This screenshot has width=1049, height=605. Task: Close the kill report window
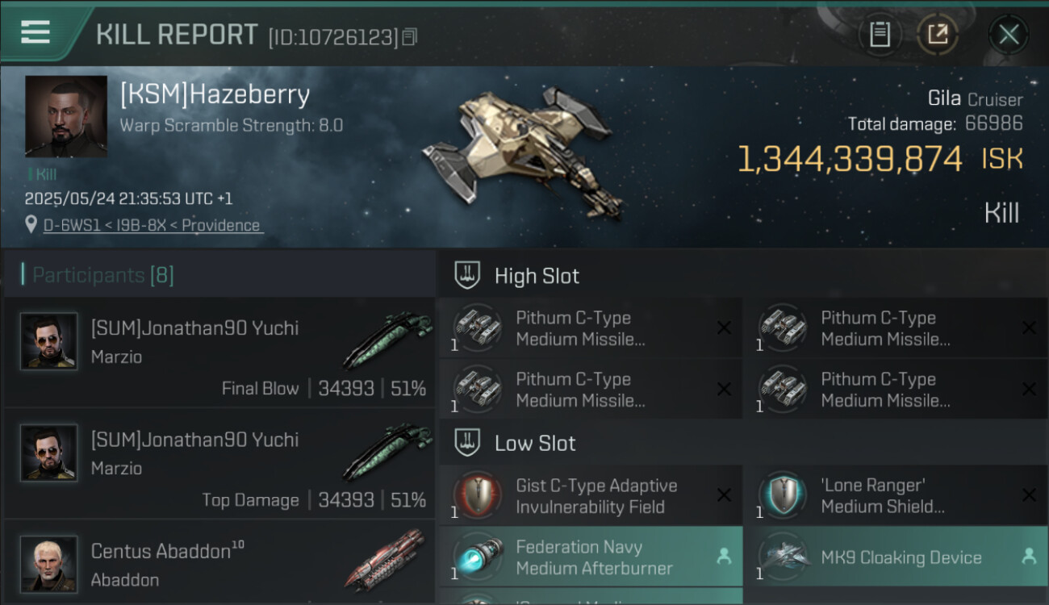(x=1009, y=35)
